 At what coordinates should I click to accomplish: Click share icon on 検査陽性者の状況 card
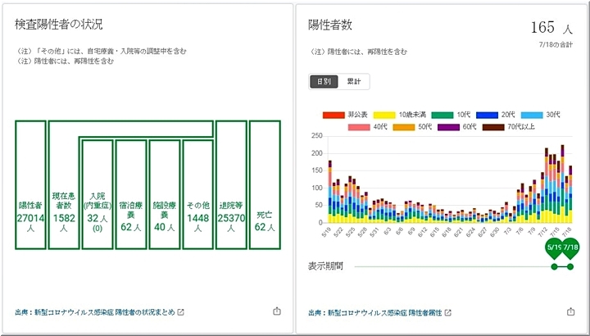(x=276, y=311)
